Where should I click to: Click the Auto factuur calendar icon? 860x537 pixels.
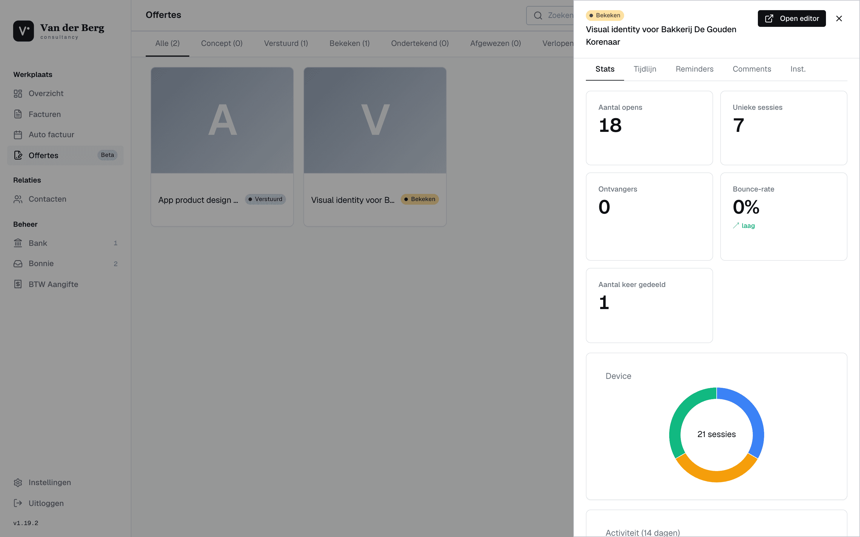click(x=18, y=135)
